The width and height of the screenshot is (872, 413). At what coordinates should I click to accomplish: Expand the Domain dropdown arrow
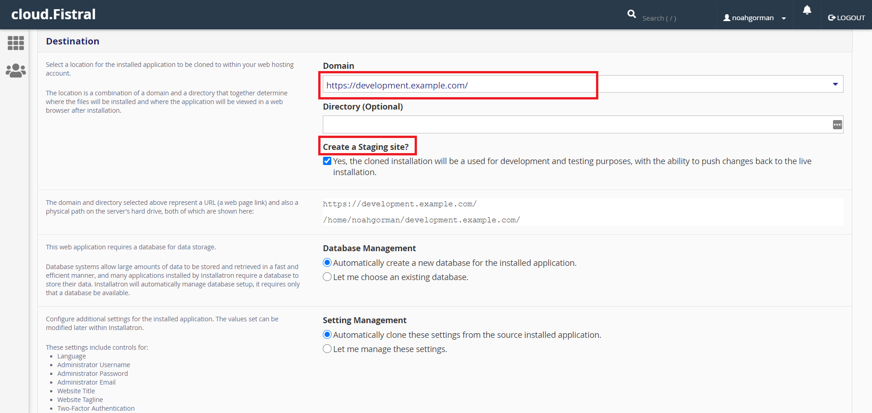pyautogui.click(x=835, y=84)
